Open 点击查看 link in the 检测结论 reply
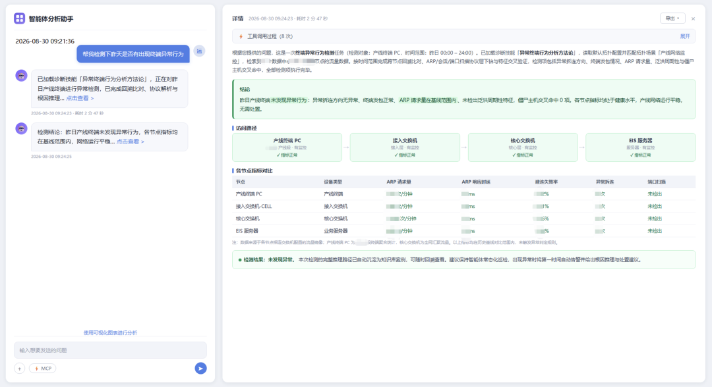 [x=131, y=142]
